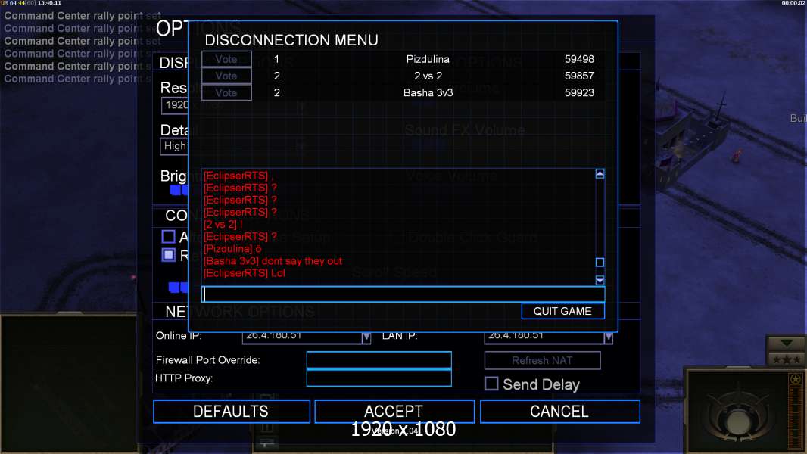Select the 59857 value for 2 vs 2
807x454 pixels.
point(579,76)
